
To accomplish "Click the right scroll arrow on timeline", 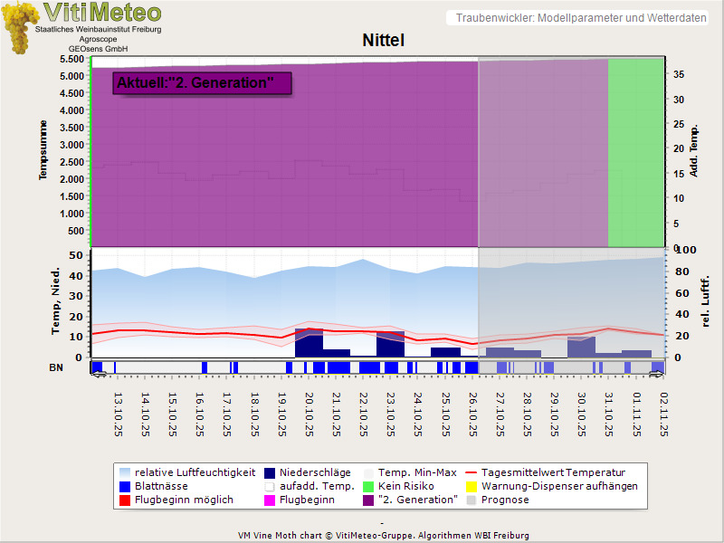I will [657, 374].
